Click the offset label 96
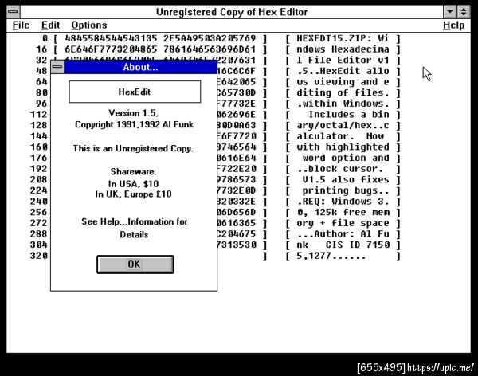 coord(41,104)
